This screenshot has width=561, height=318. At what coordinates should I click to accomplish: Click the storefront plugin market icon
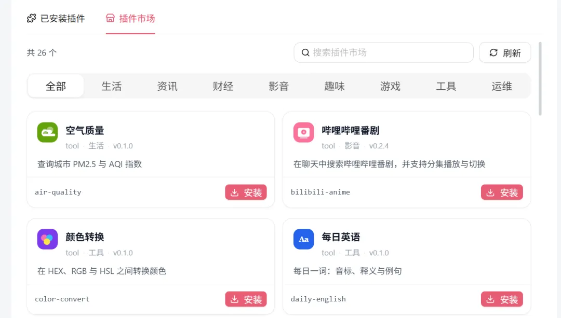pyautogui.click(x=110, y=18)
